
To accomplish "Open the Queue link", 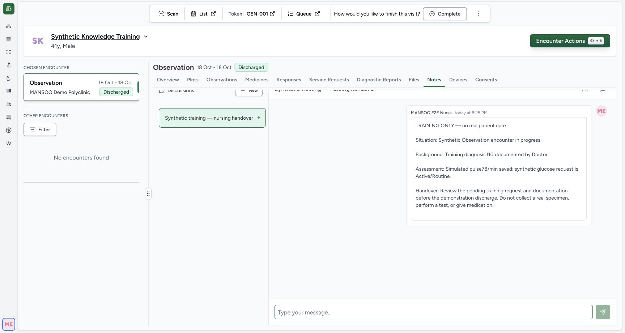I will (304, 14).
